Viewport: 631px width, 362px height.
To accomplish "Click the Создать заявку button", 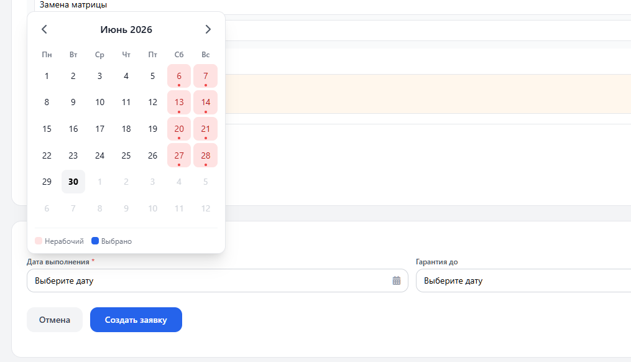I will click(136, 320).
